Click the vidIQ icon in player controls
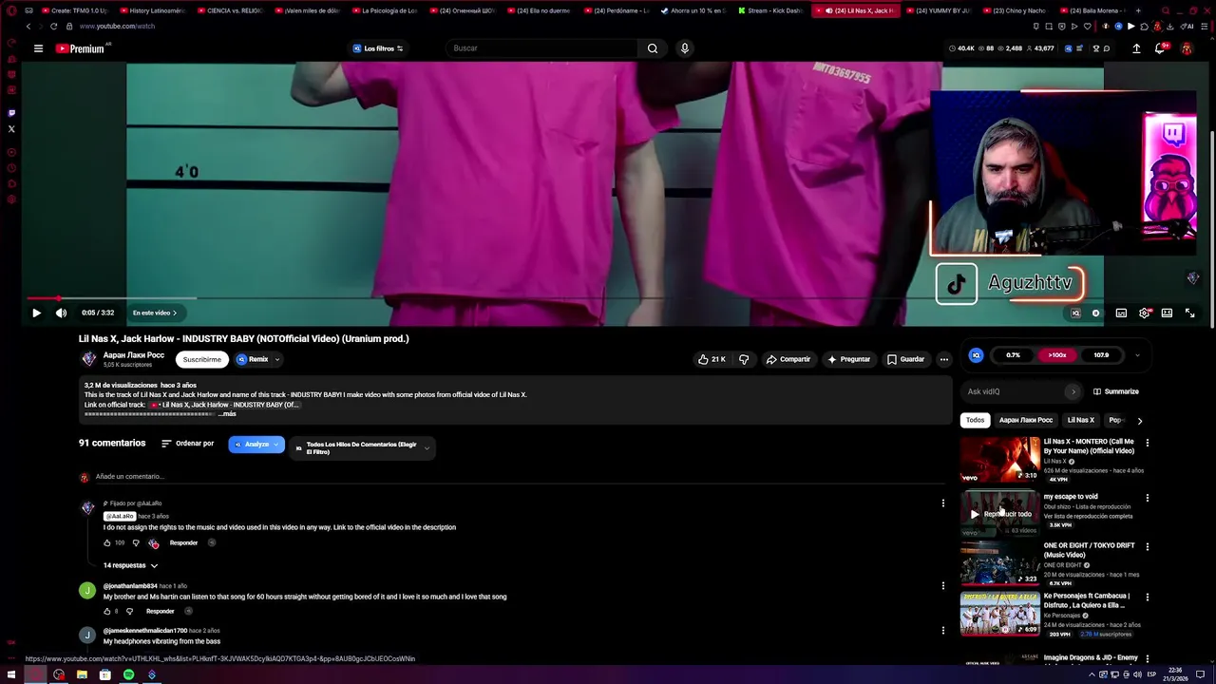 pyautogui.click(x=1075, y=313)
